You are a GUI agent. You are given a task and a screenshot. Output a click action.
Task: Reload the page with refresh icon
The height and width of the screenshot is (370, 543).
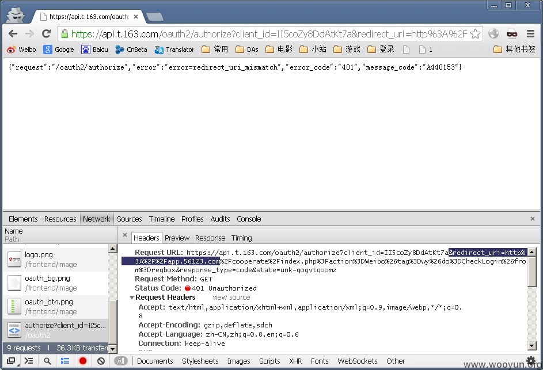point(46,33)
